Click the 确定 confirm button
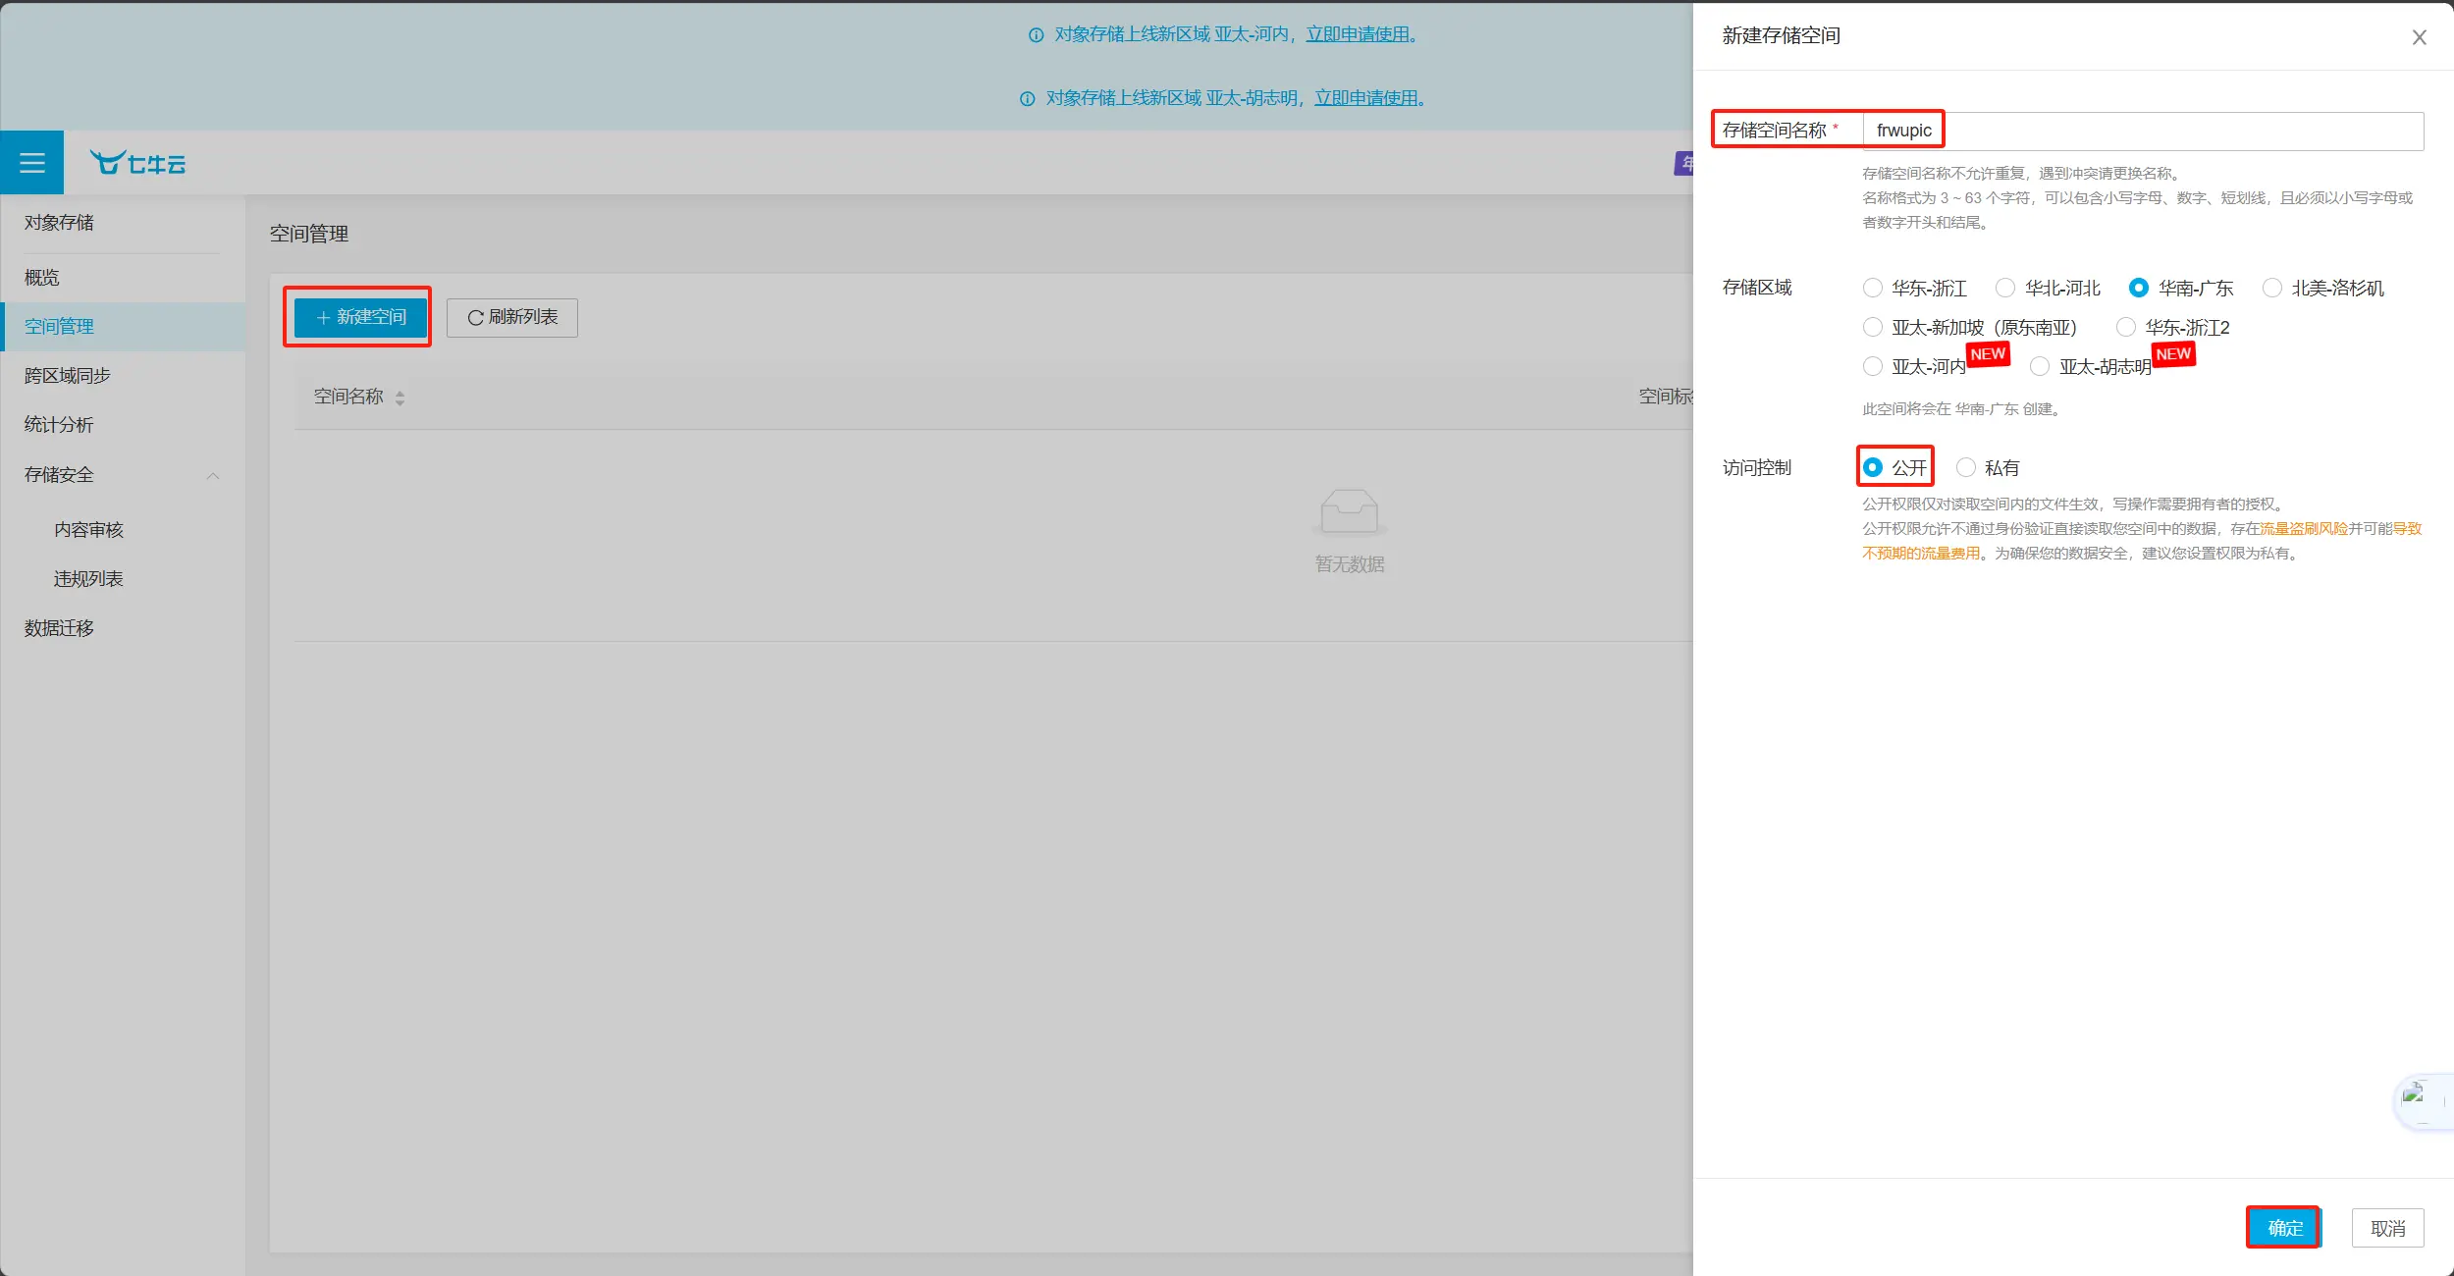This screenshot has height=1276, width=2454. [x=2284, y=1228]
